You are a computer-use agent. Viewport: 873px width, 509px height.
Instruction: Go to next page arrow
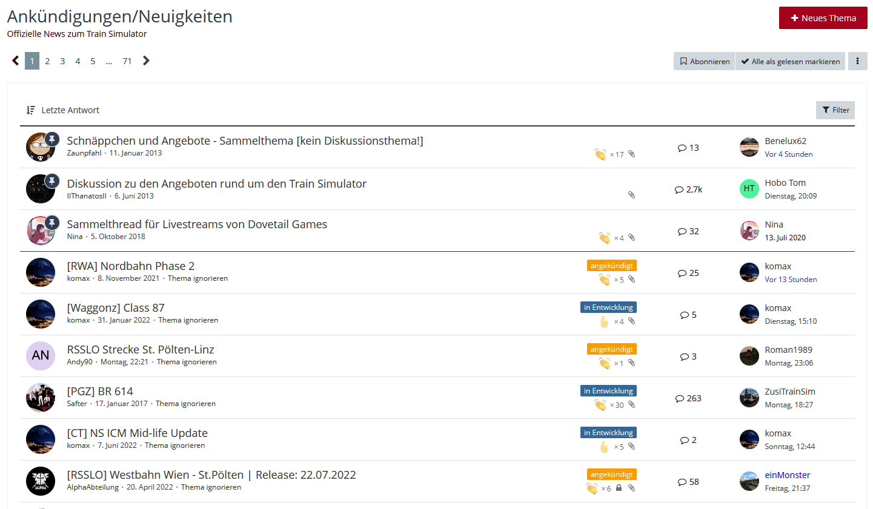[x=146, y=61]
